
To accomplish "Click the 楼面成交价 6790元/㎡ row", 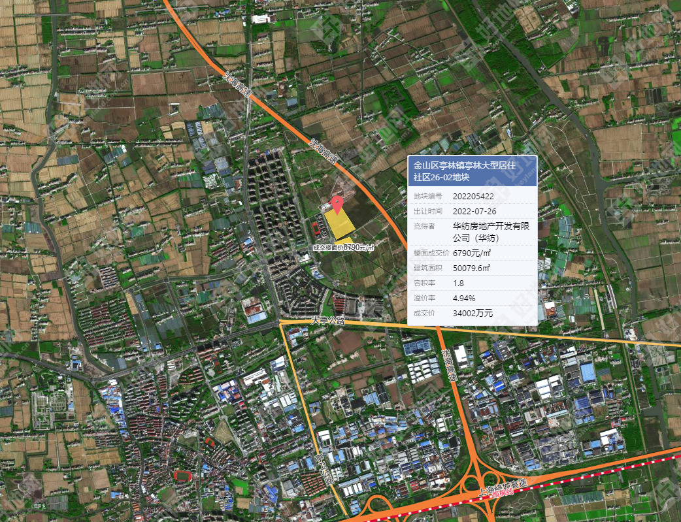I will (x=473, y=253).
